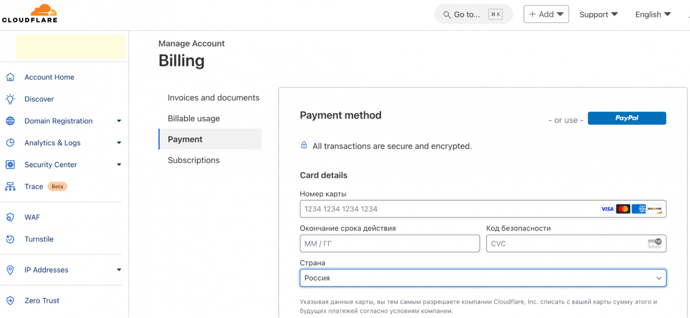Open Invoices and documents section
This screenshot has height=318, width=690.
(x=213, y=98)
